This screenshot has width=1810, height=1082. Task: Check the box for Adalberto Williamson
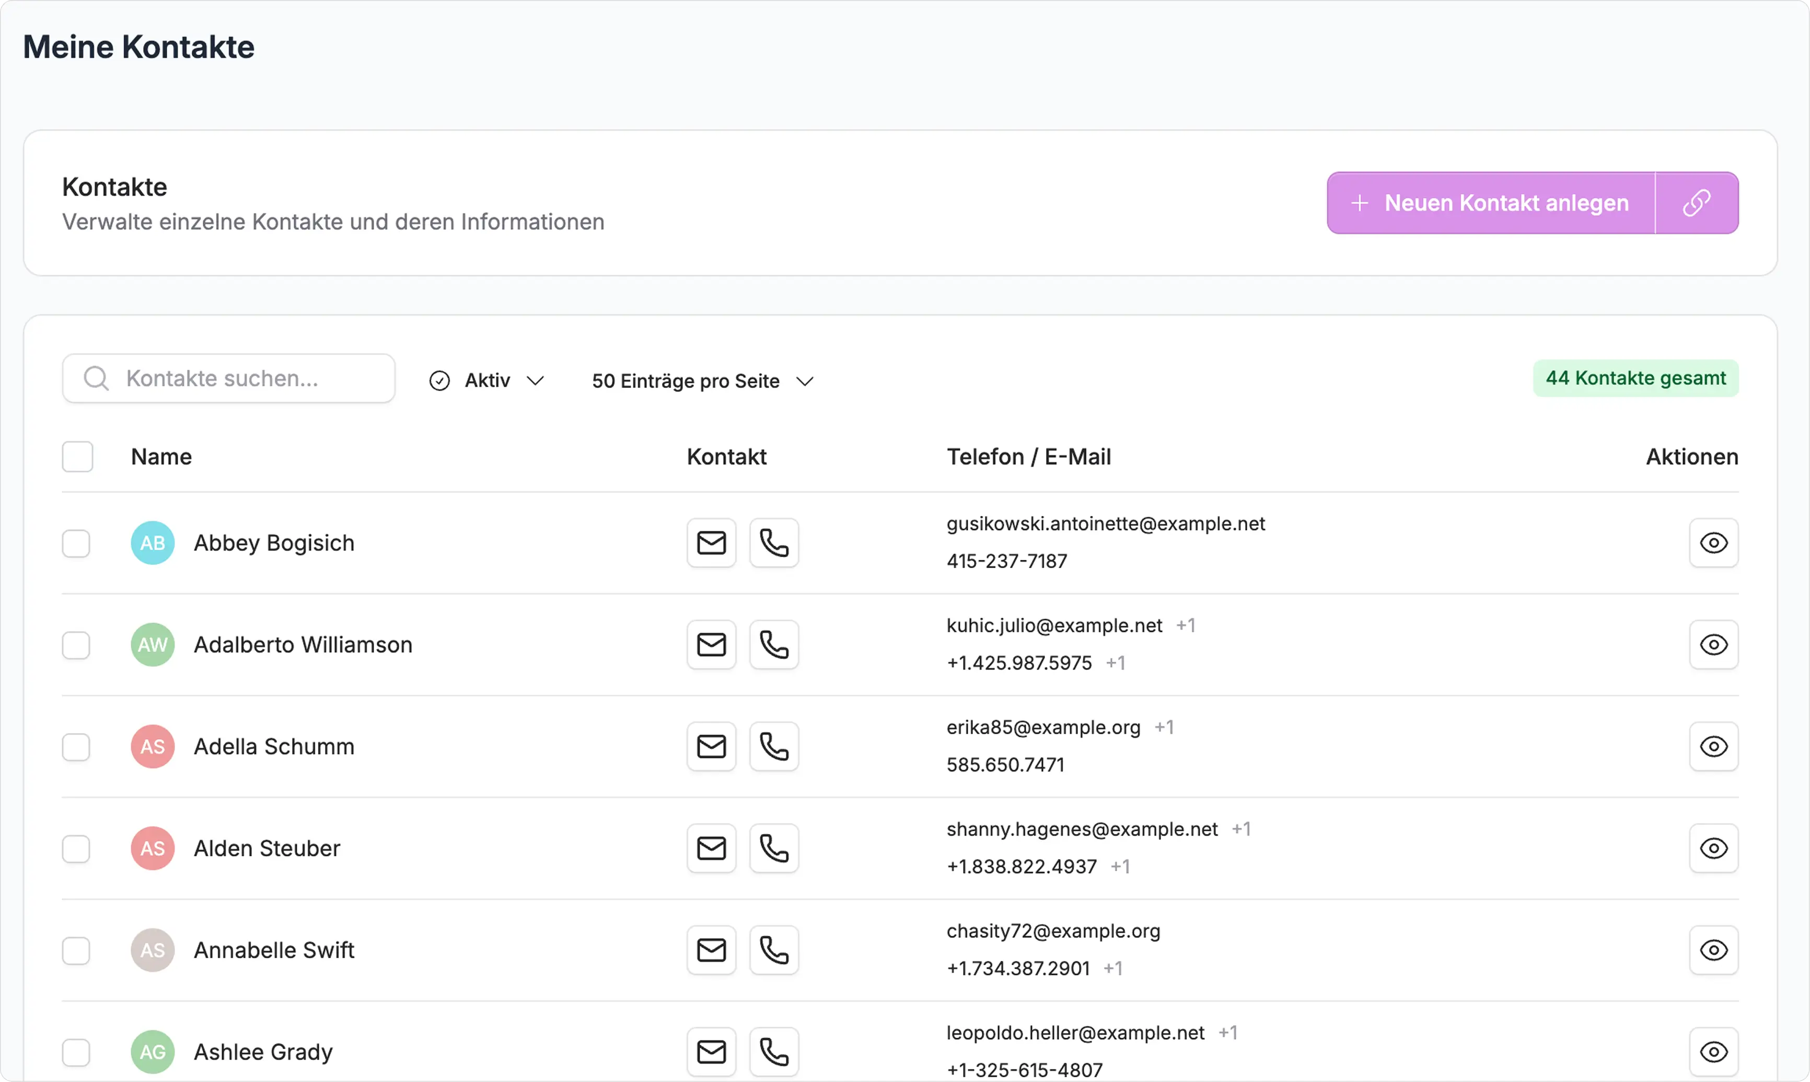76,645
